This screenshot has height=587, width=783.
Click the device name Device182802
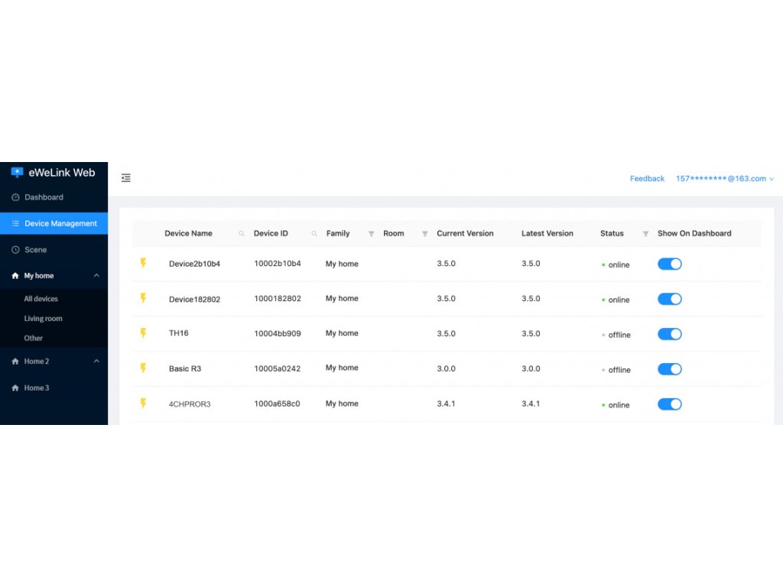(x=194, y=300)
